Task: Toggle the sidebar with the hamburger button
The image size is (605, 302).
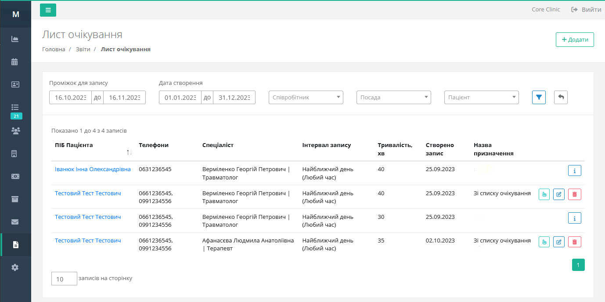Action: pos(48,10)
